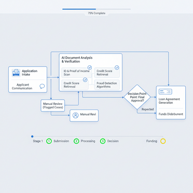Screen dimensions: 193x193
Task: Click the 75% Complete label
Action: (x=96, y=13)
